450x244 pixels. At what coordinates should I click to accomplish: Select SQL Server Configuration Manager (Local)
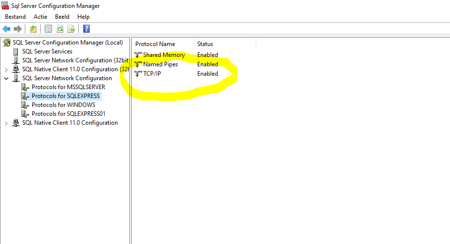(x=68, y=43)
